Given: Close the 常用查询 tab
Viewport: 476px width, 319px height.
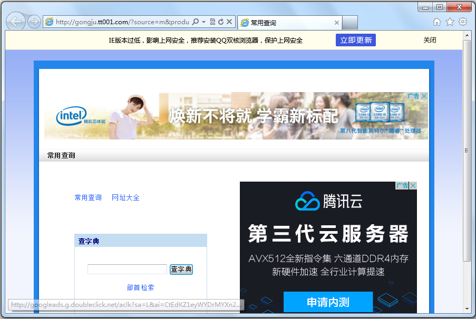Looking at the screenshot, I should coord(337,23).
